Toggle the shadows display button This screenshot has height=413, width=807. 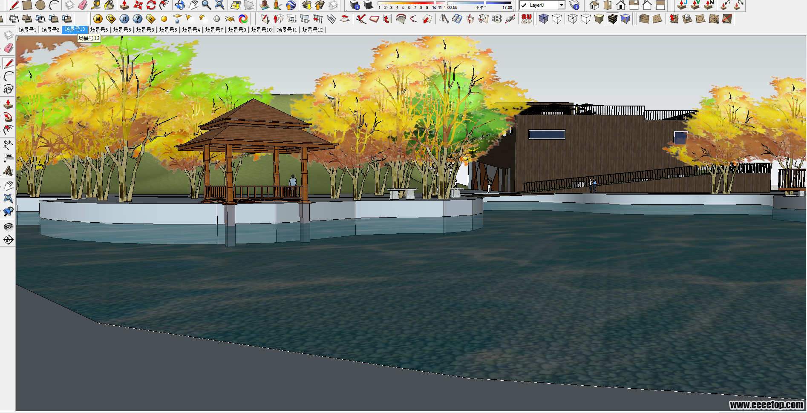click(x=368, y=5)
